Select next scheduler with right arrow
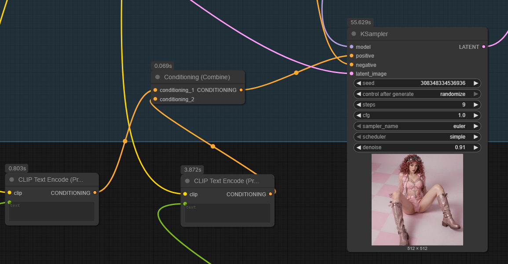This screenshot has height=264, width=508. coord(475,137)
